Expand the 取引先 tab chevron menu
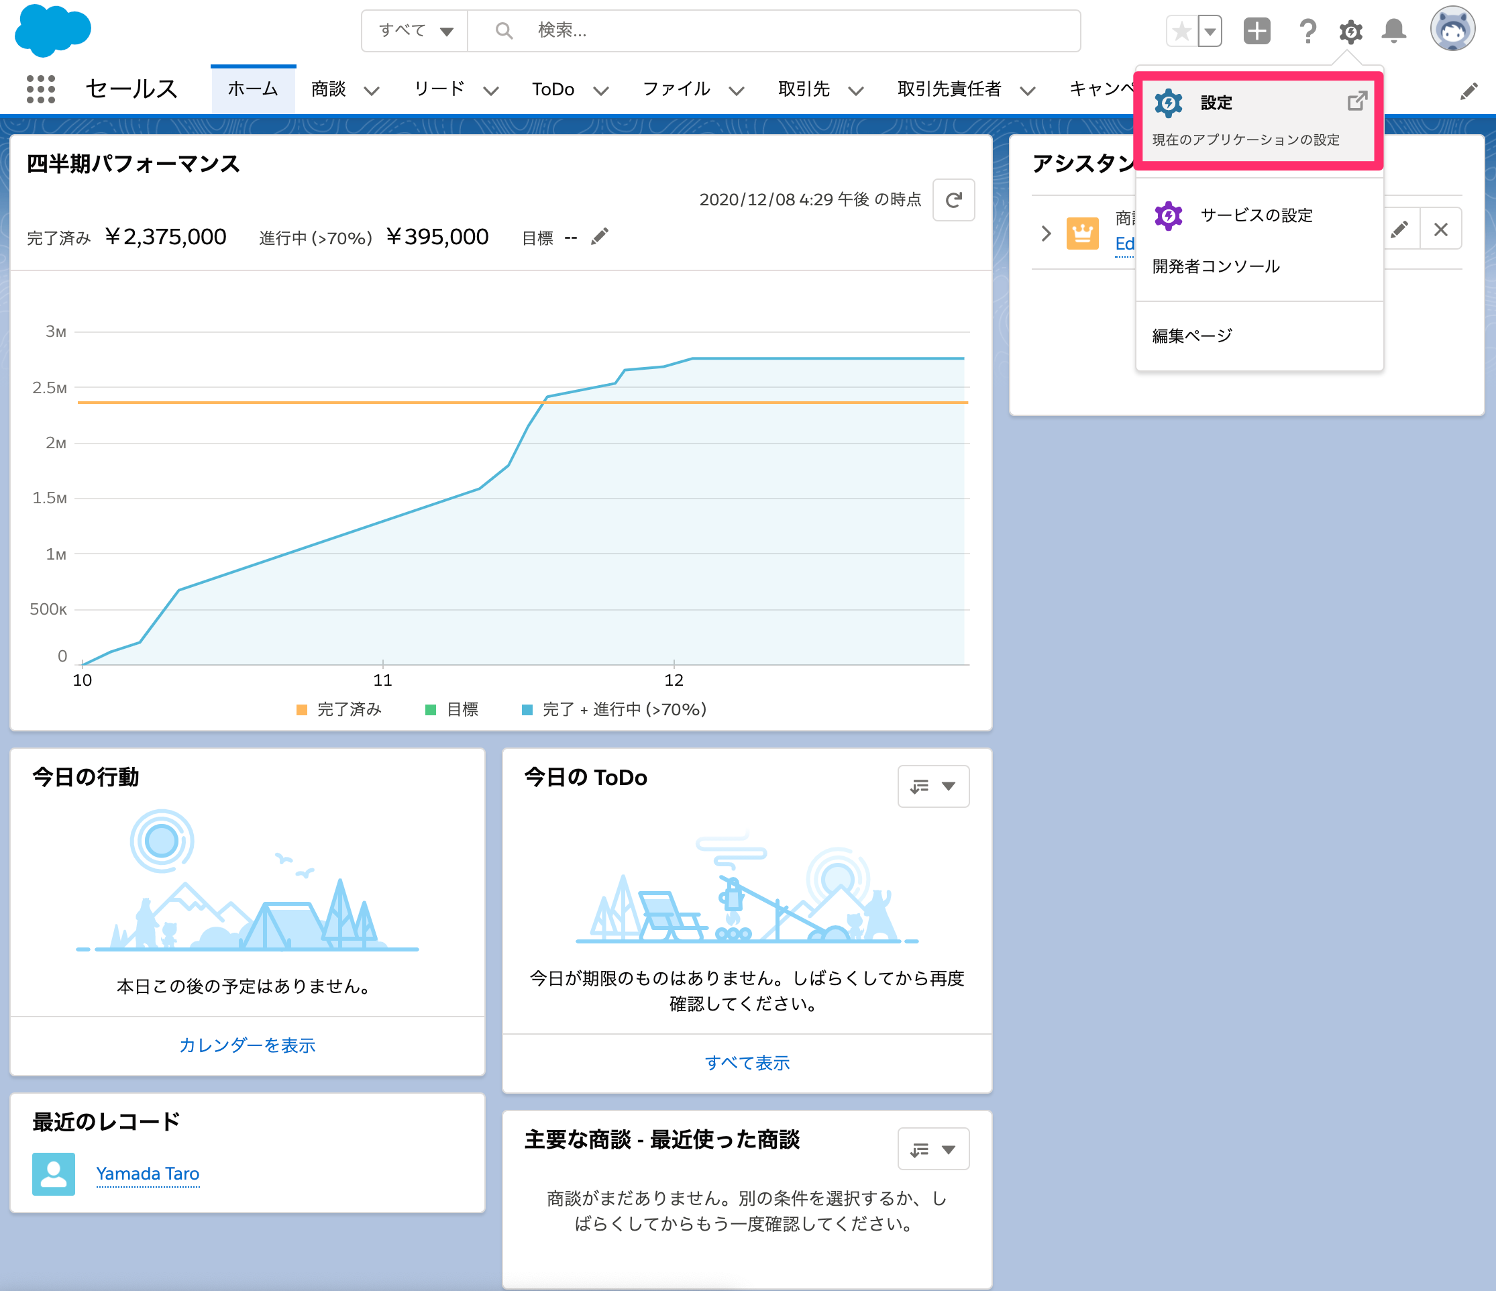Screen dimensions: 1496x1291 [x=855, y=91]
